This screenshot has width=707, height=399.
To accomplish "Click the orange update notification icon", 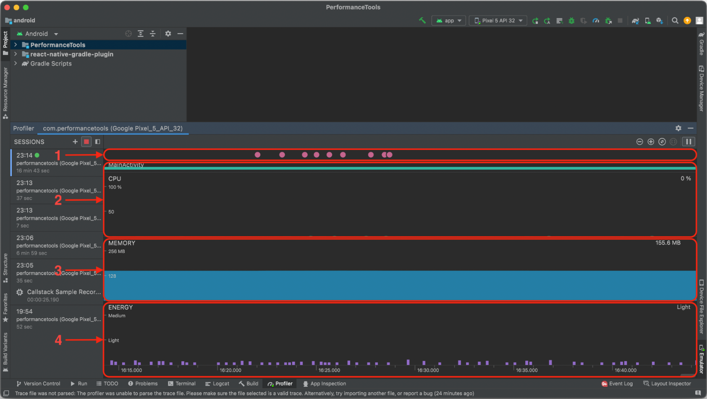I will click(x=687, y=21).
